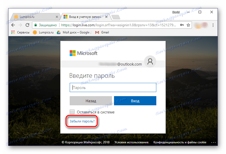This screenshot has height=154, width=226.
Task: Open the Мой диск – Google bookmark
Action: pyautogui.click(x=74, y=32)
